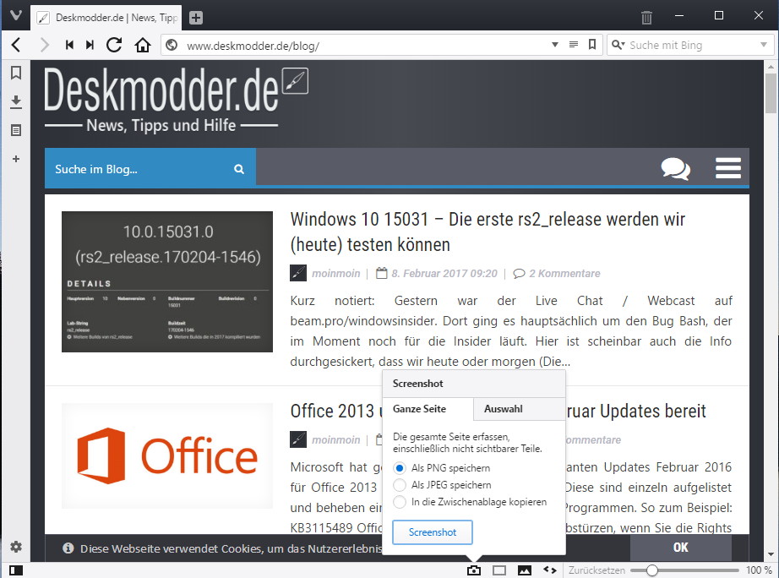The image size is (779, 578).
Task: Go to the home page
Action: click(x=143, y=46)
